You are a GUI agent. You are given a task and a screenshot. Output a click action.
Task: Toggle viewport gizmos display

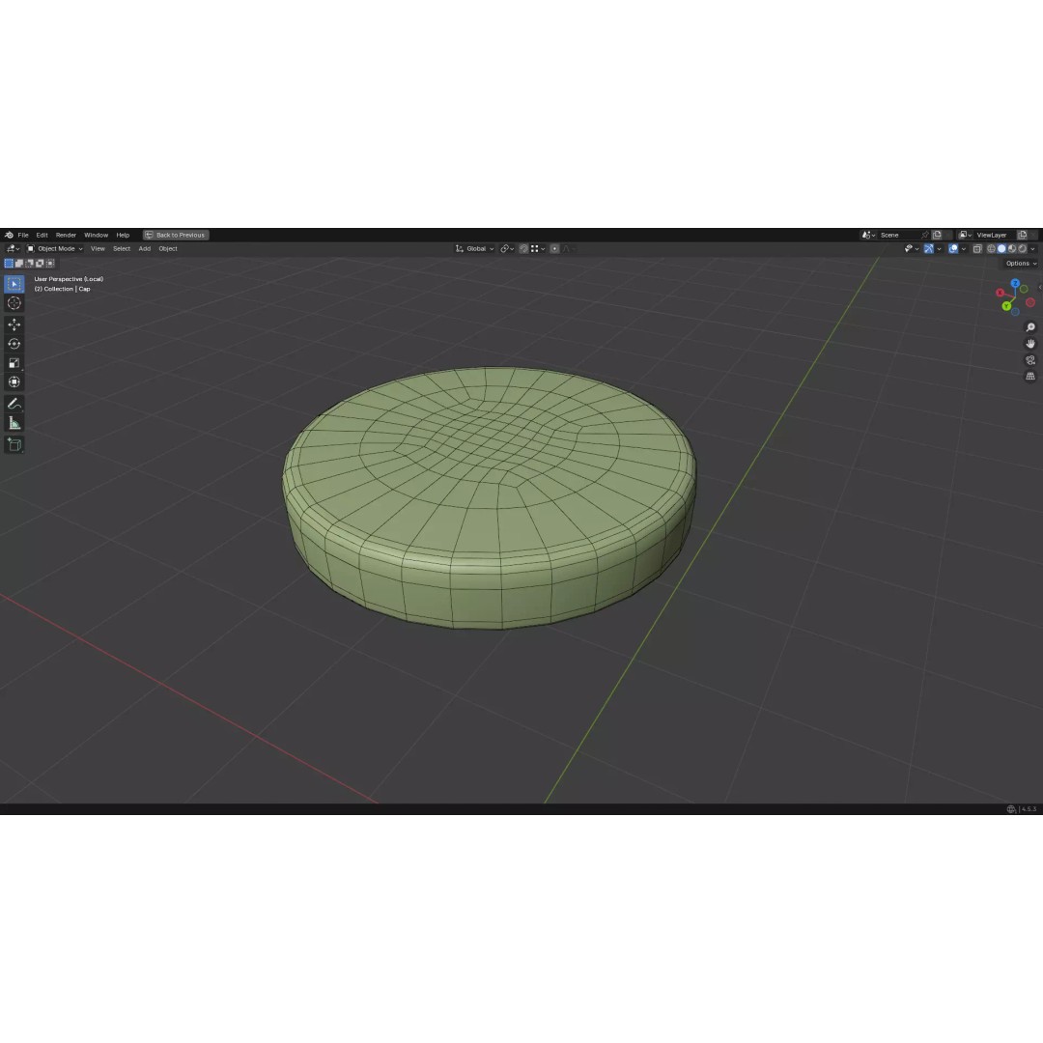929,249
